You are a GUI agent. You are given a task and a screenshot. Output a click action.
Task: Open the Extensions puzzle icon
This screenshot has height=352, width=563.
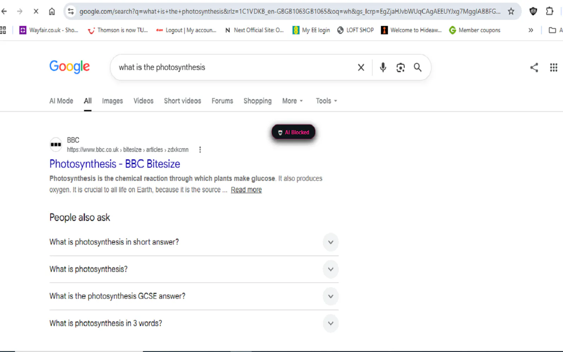[549, 11]
